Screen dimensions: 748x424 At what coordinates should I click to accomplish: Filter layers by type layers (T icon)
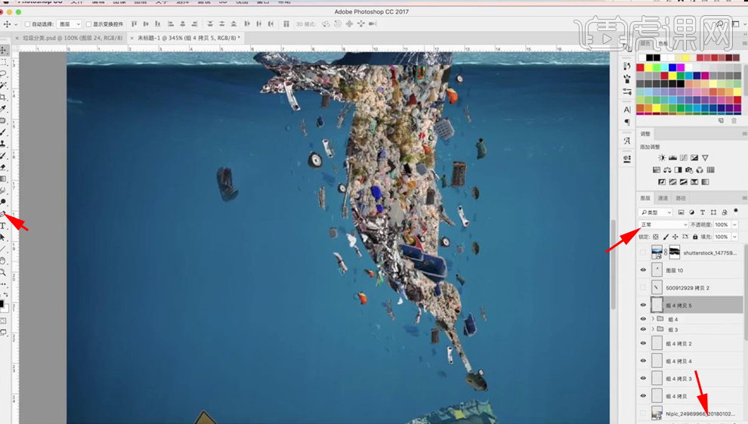[702, 212]
